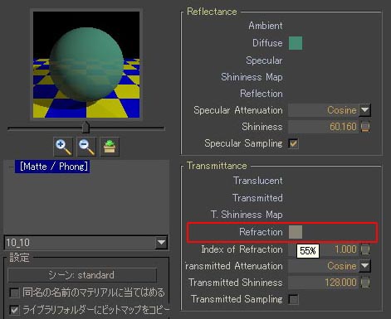Click the Shininess value field 60.160

[323, 127]
